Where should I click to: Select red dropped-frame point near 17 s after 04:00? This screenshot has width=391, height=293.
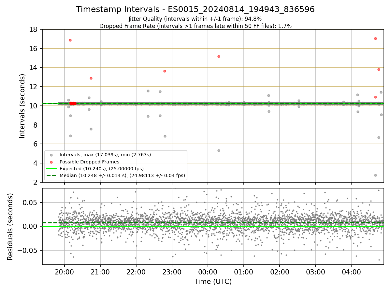pos(375,38)
